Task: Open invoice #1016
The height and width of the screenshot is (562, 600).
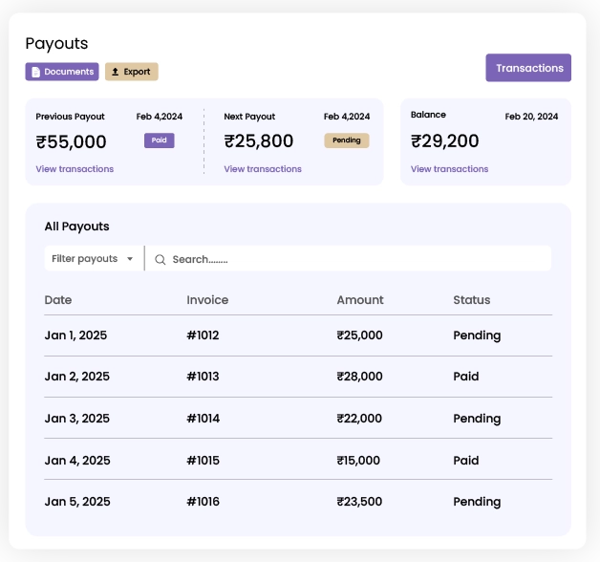Action: pyautogui.click(x=204, y=502)
